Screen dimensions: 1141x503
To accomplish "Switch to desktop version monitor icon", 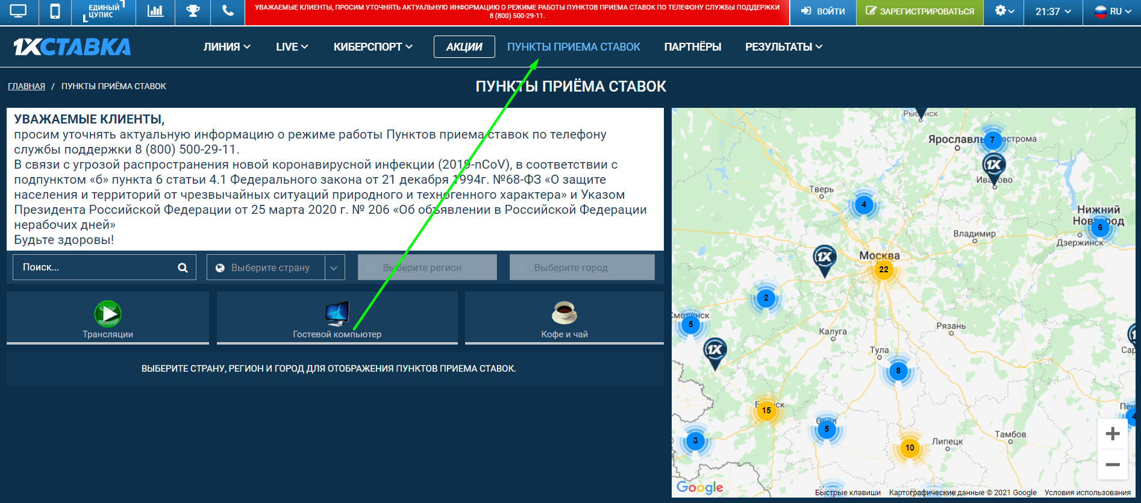I will (19, 11).
